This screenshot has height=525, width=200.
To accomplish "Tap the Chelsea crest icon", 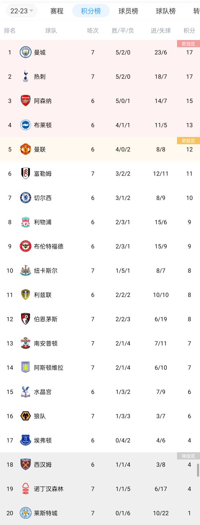I will tap(26, 198).
